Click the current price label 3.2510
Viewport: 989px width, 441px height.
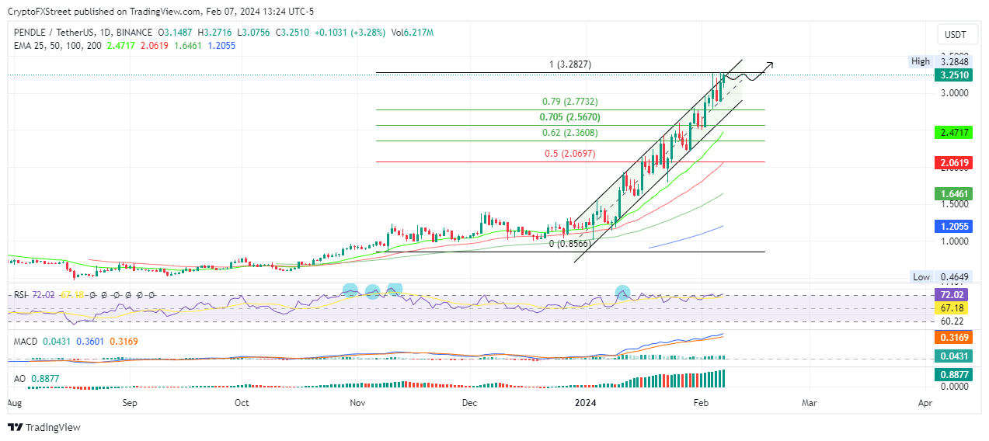(x=954, y=75)
